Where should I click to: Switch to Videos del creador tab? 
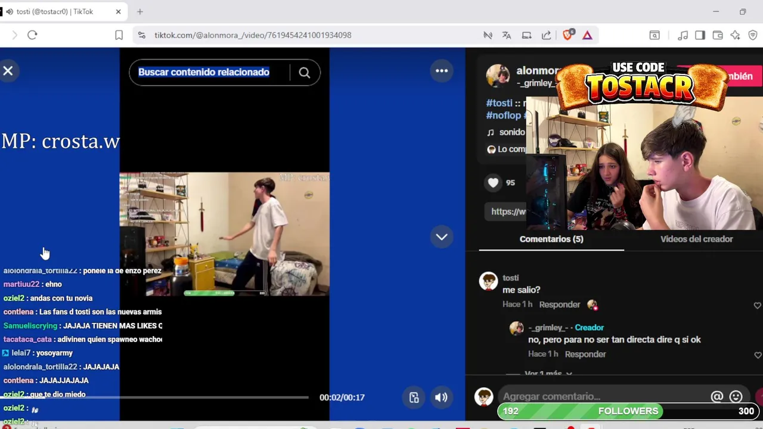tap(696, 239)
